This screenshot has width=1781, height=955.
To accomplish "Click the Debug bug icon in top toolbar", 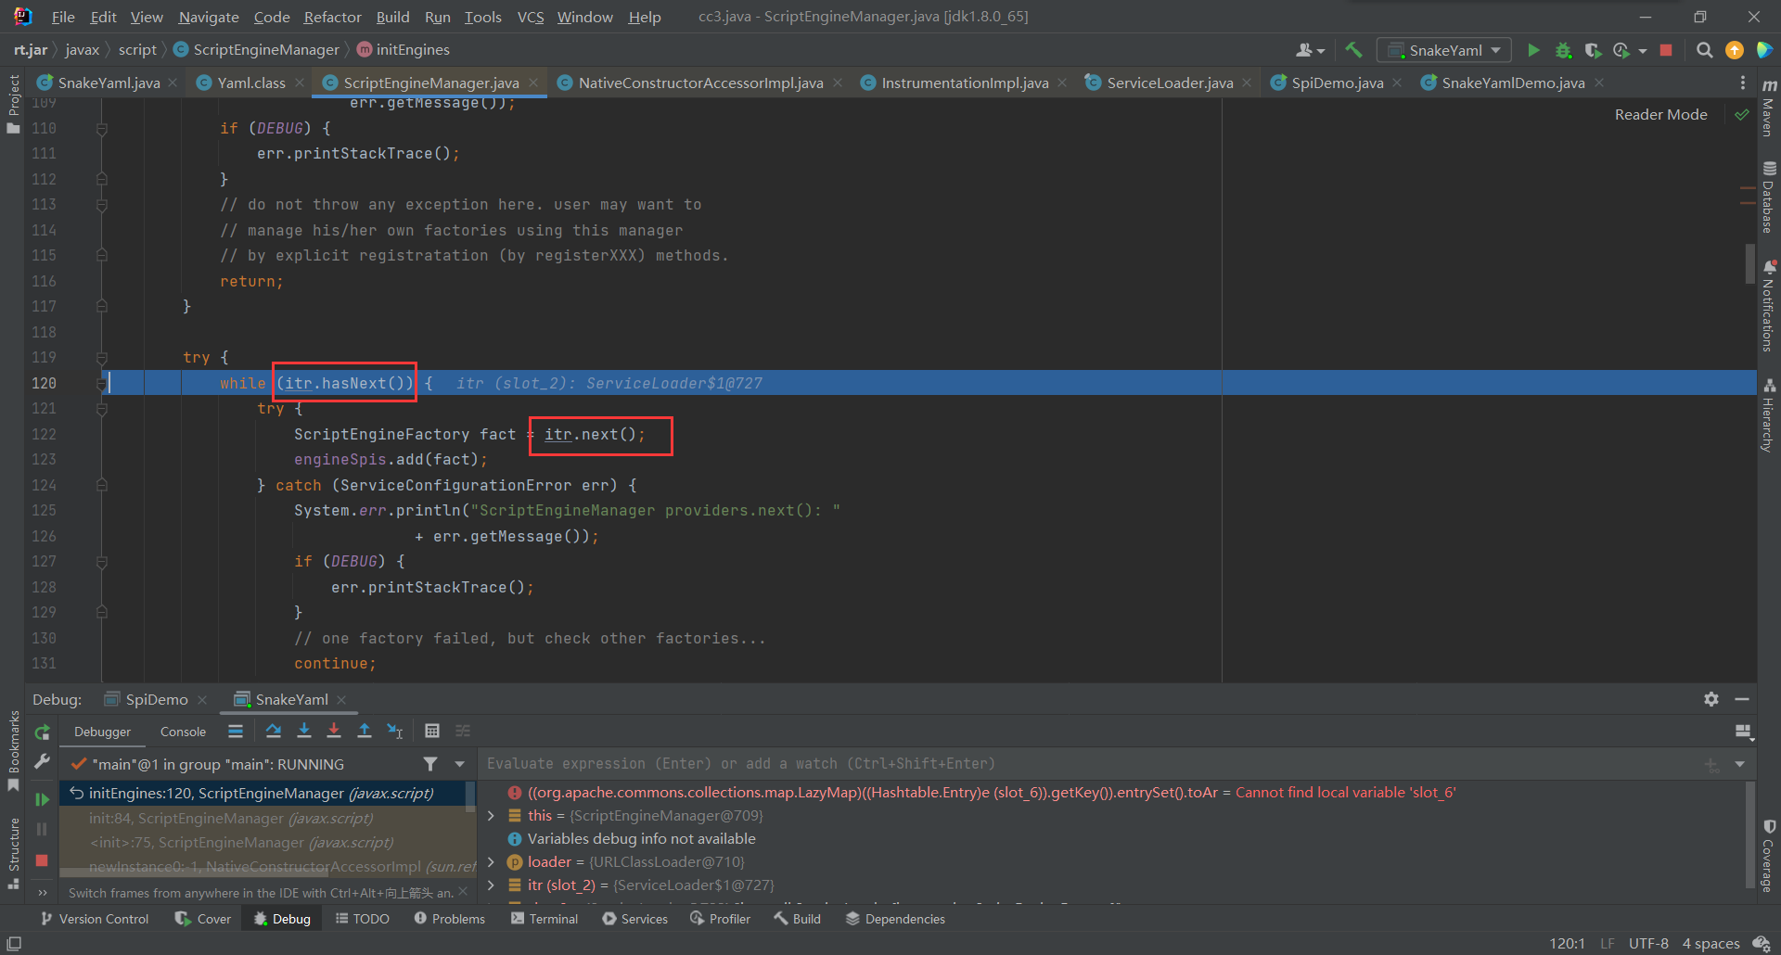I will [x=1563, y=50].
